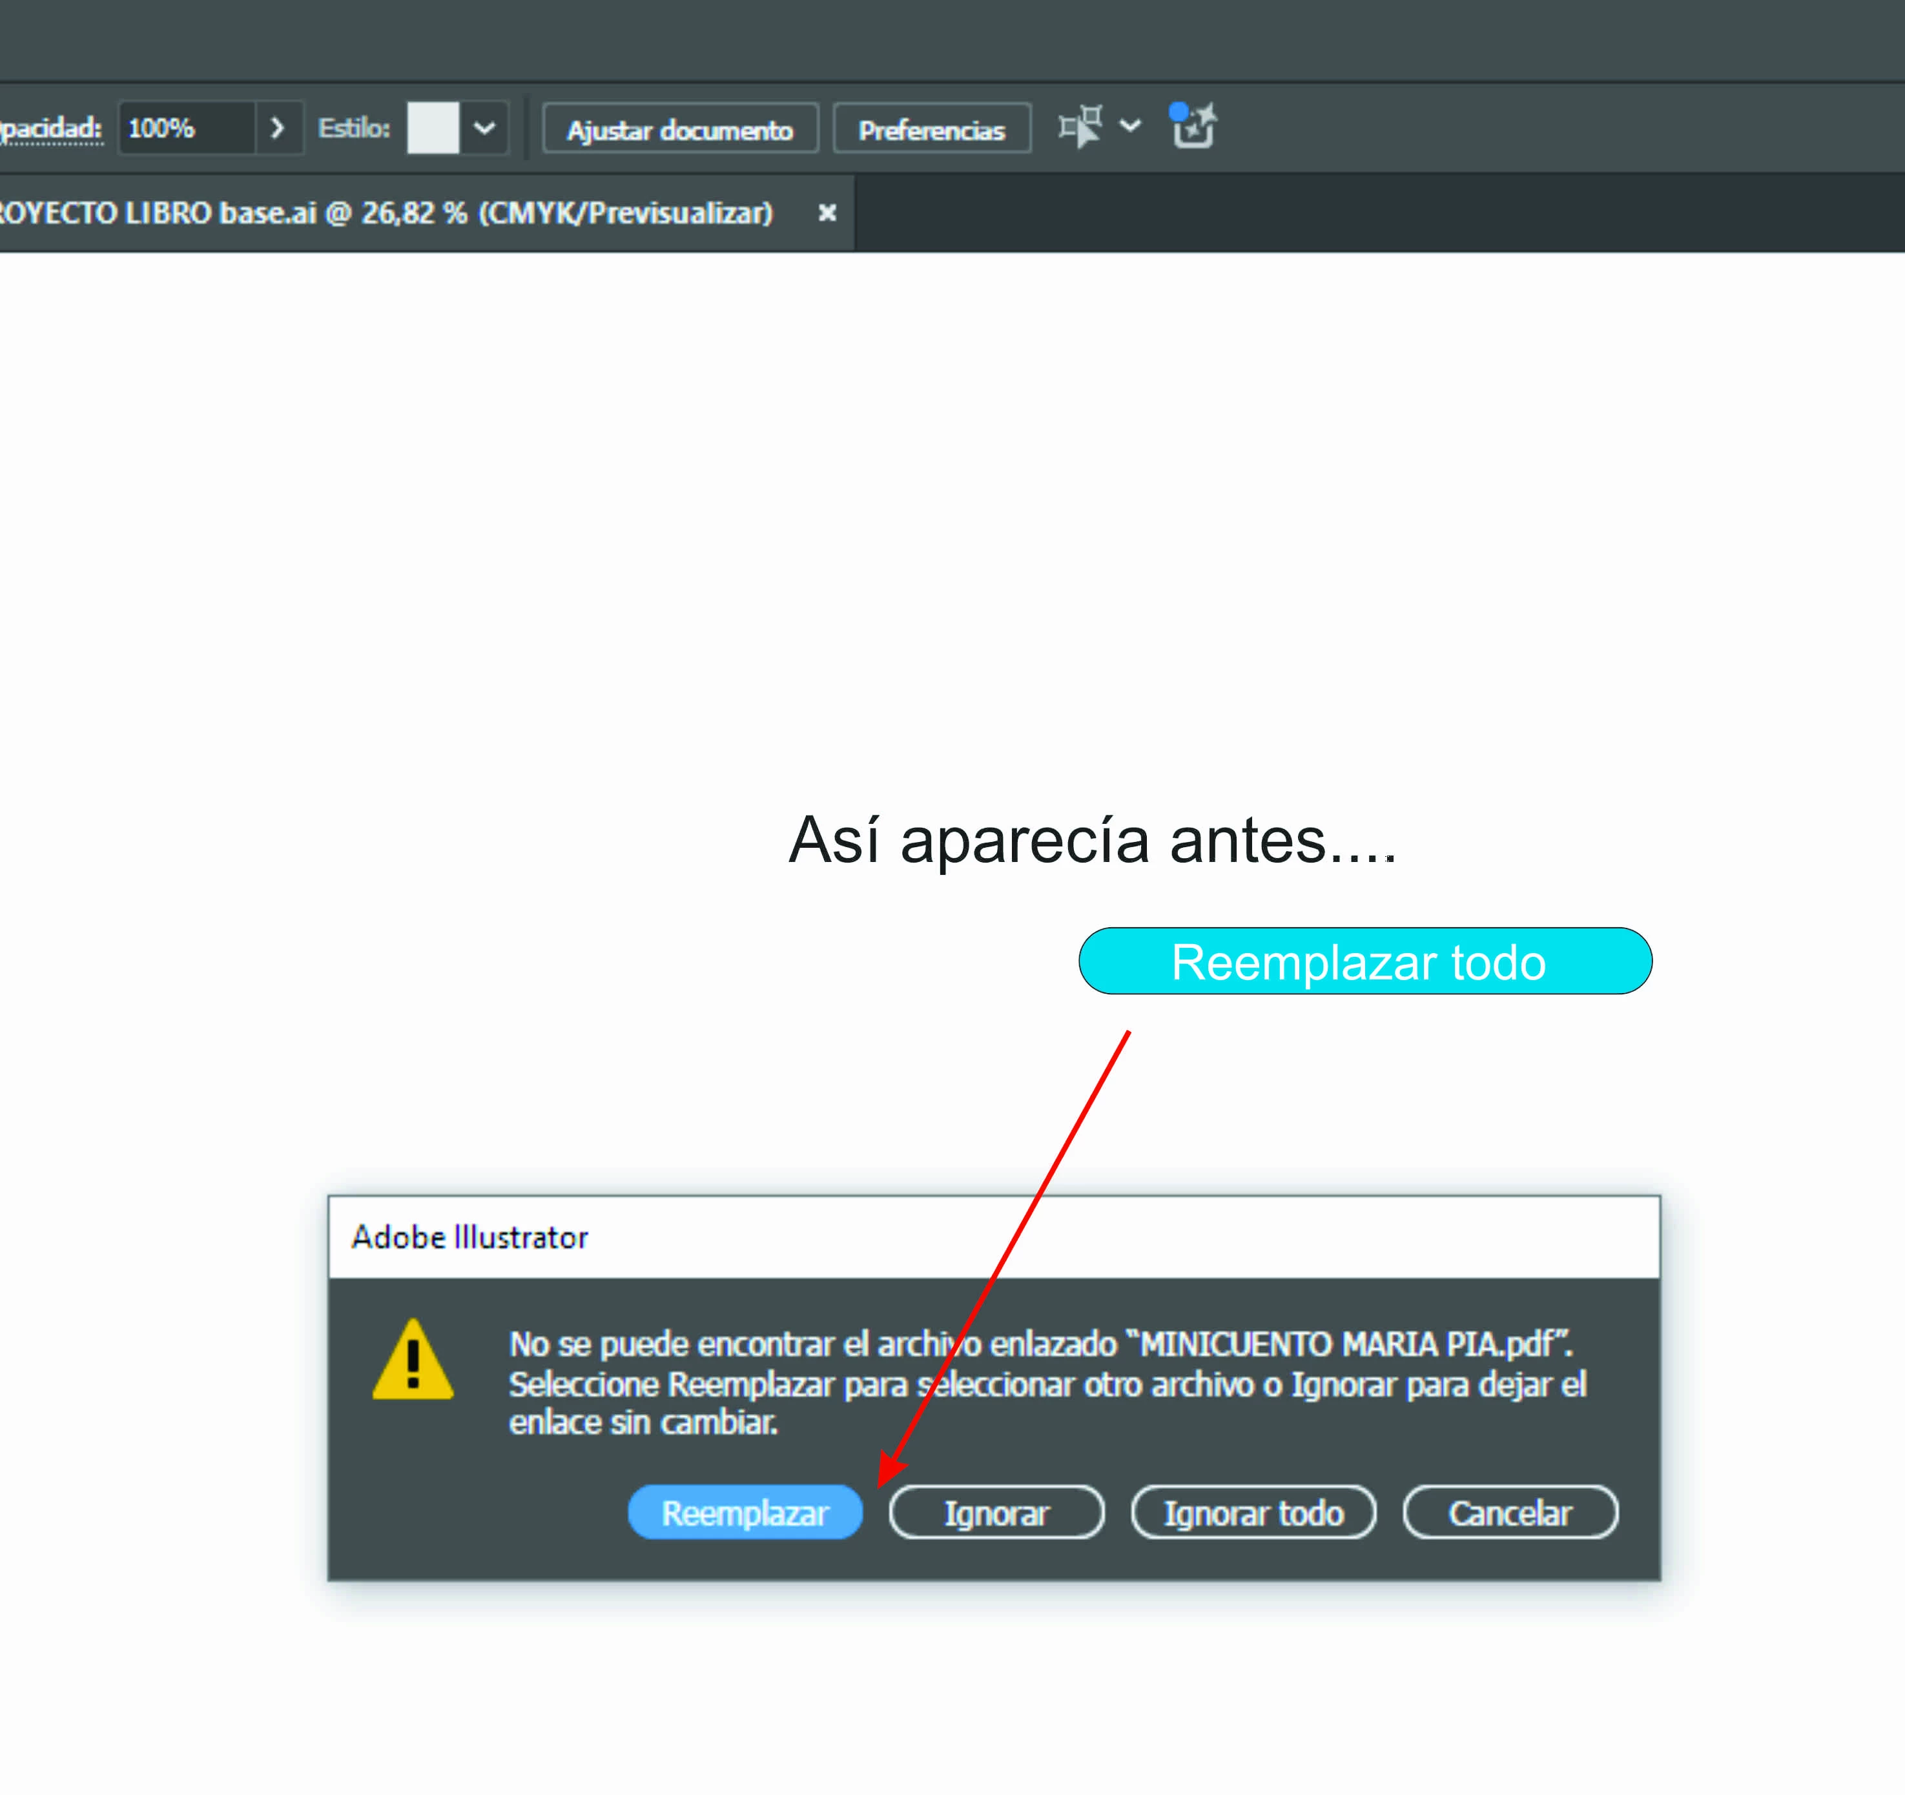Open Preferencias from the control bar

click(931, 129)
